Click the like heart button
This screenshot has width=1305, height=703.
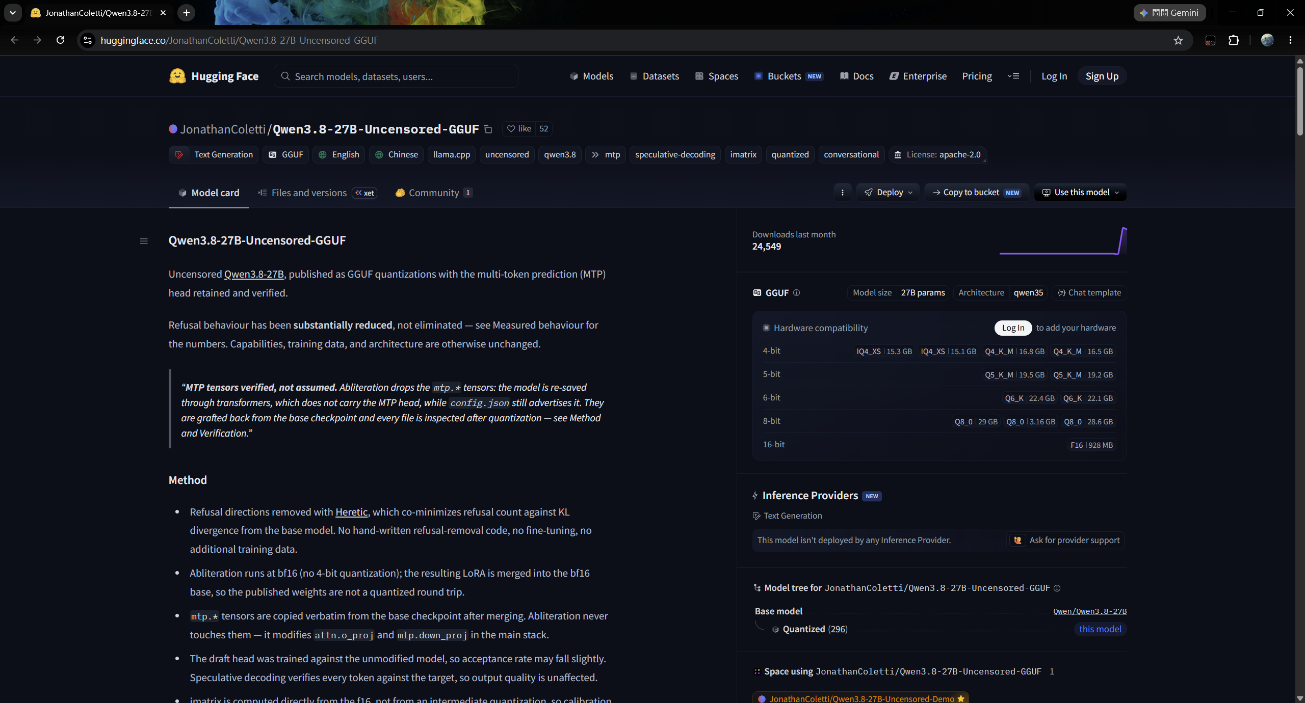519,129
